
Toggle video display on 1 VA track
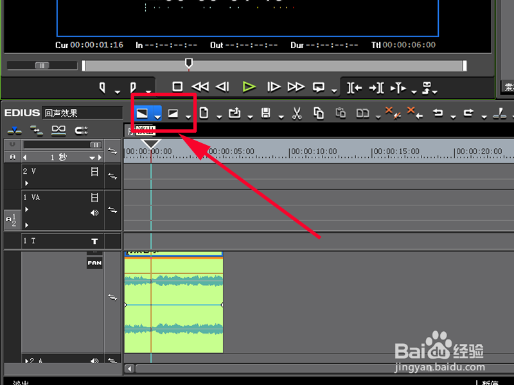pos(94,198)
